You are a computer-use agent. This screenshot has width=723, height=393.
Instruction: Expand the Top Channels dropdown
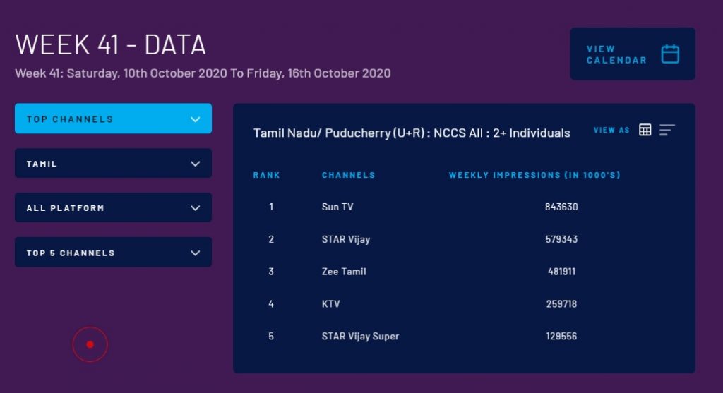(113, 119)
